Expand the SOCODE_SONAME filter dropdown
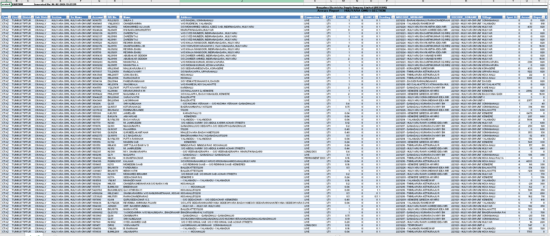The width and height of the screenshot is (550, 236). [479, 17]
